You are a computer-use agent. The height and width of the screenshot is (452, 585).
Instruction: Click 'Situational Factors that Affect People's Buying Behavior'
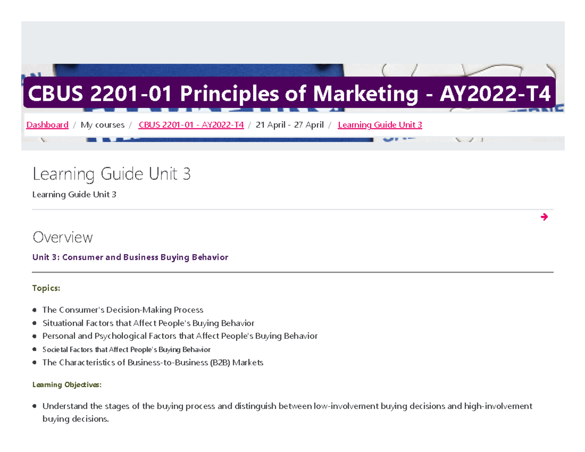coord(148,323)
